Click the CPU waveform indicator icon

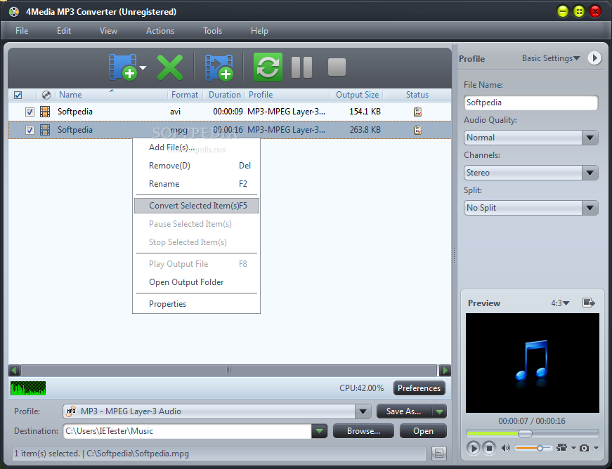click(28, 388)
